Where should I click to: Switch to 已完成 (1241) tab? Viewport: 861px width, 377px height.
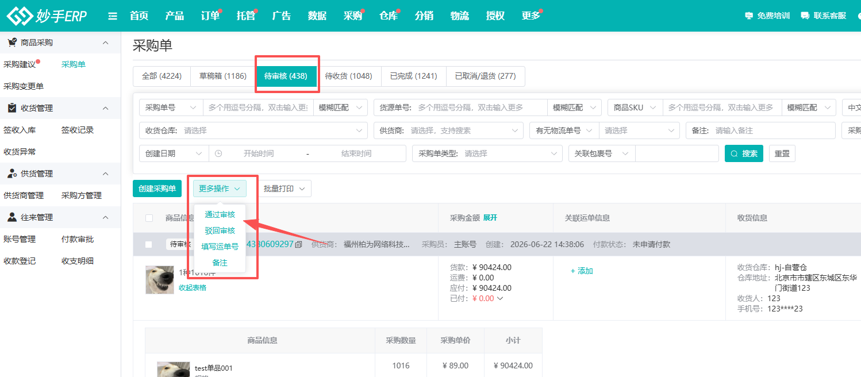(414, 76)
